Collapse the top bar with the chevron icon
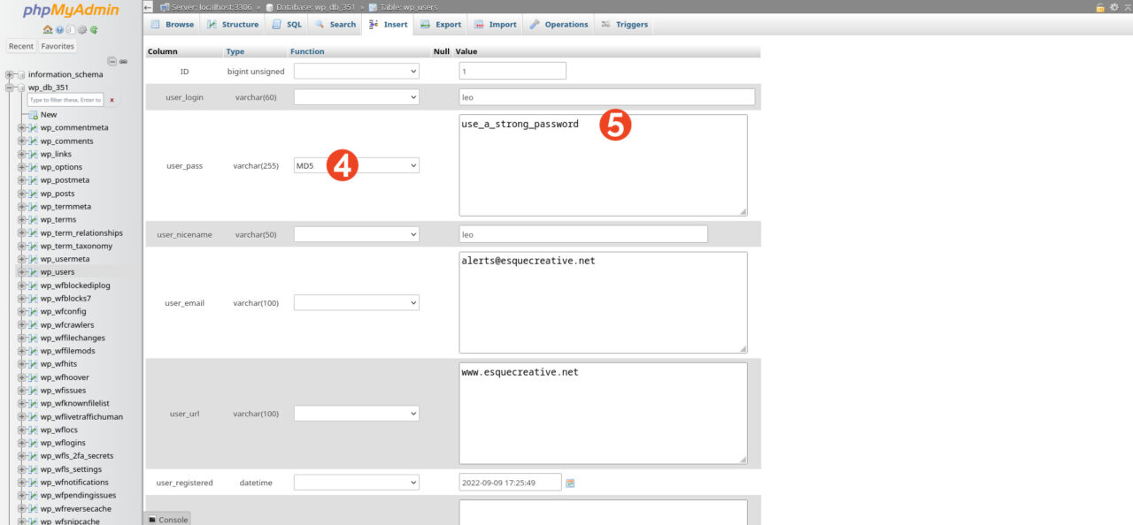The height and width of the screenshot is (525, 1133). (1127, 8)
